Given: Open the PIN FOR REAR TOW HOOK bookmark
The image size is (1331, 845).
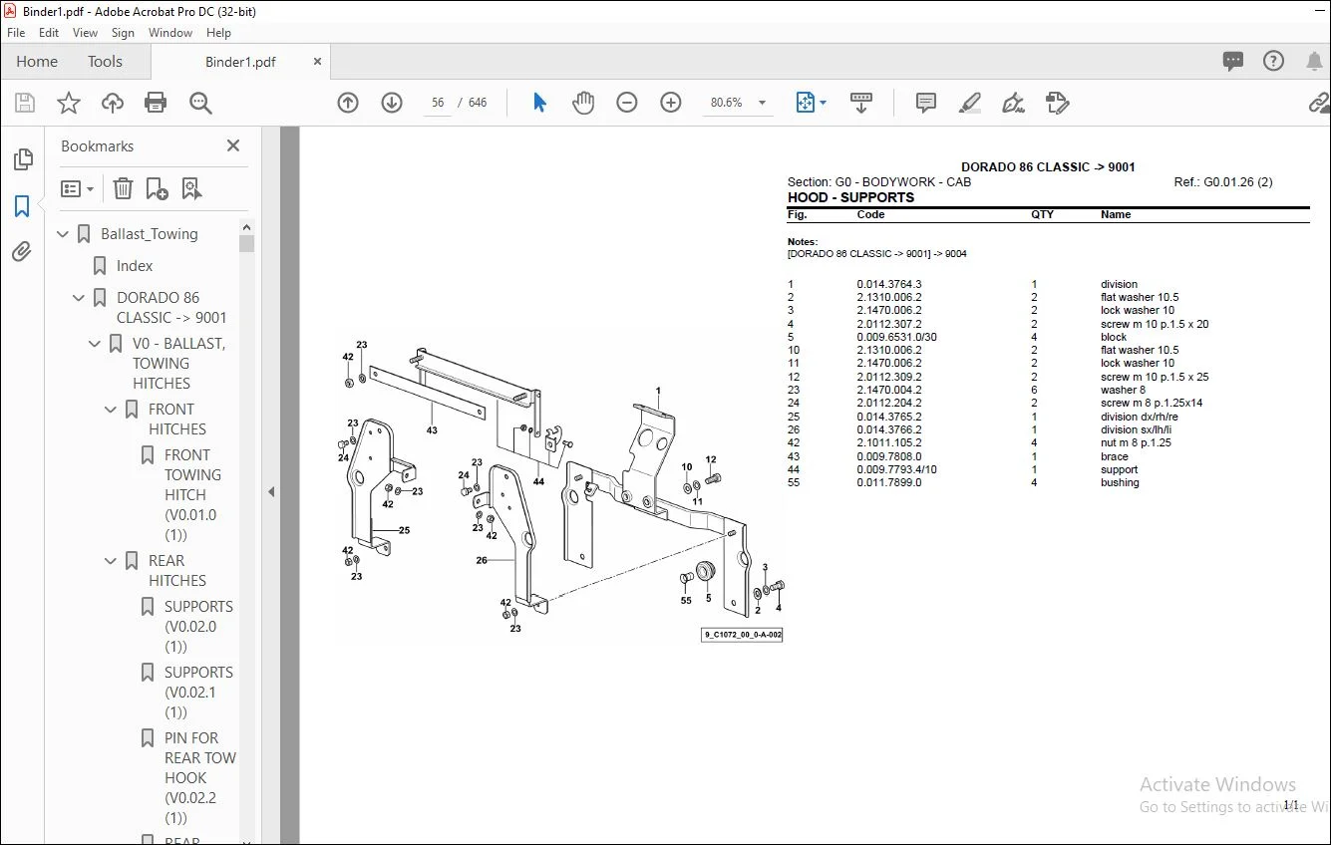Looking at the screenshot, I should pyautogui.click(x=200, y=778).
